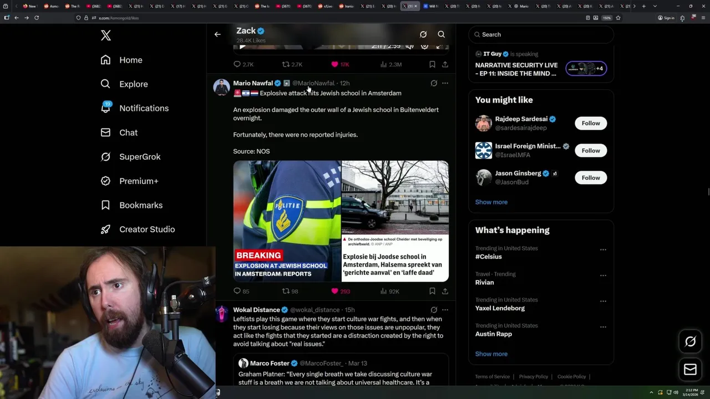Share Mario Nawfal's Amsterdam post
Image resolution: width=710 pixels, height=399 pixels.
445,291
